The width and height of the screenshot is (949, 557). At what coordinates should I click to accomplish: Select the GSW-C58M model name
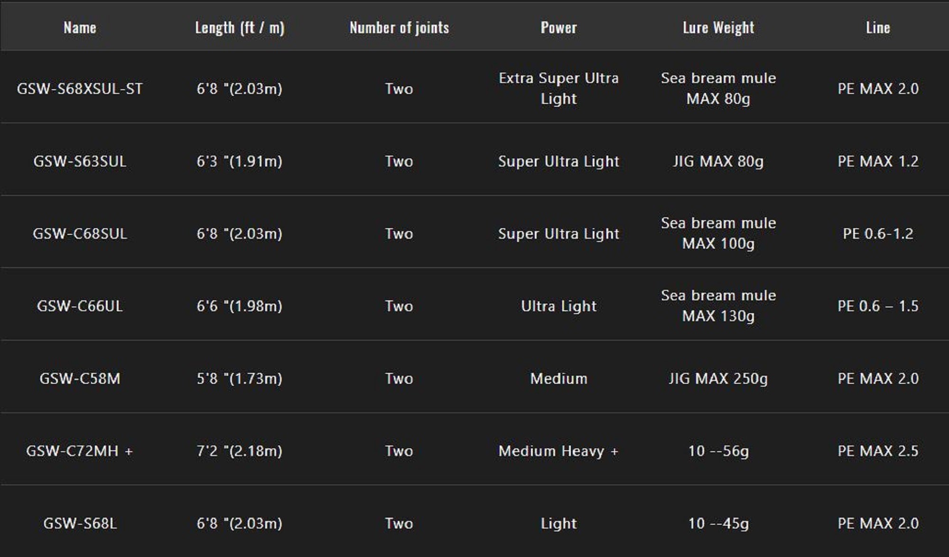pyautogui.click(x=80, y=379)
